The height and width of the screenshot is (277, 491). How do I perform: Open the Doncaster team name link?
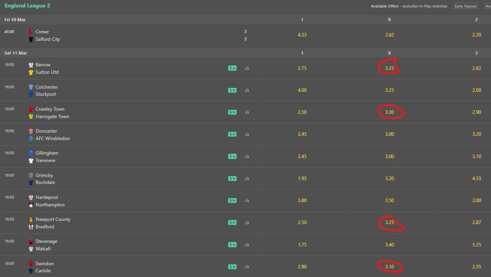tap(46, 131)
